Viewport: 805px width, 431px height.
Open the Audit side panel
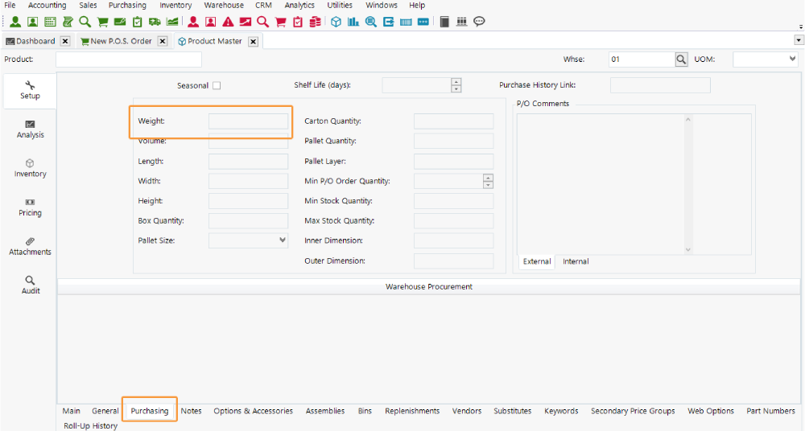[31, 285]
